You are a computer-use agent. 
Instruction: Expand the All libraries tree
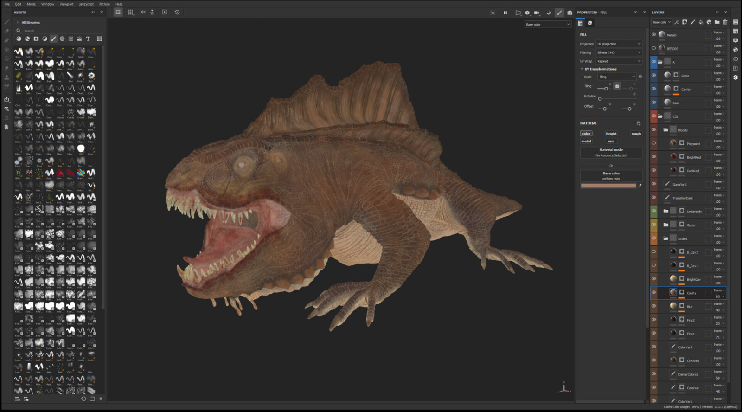[18, 22]
